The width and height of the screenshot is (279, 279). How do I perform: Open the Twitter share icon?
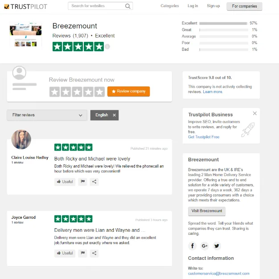(x=217, y=246)
